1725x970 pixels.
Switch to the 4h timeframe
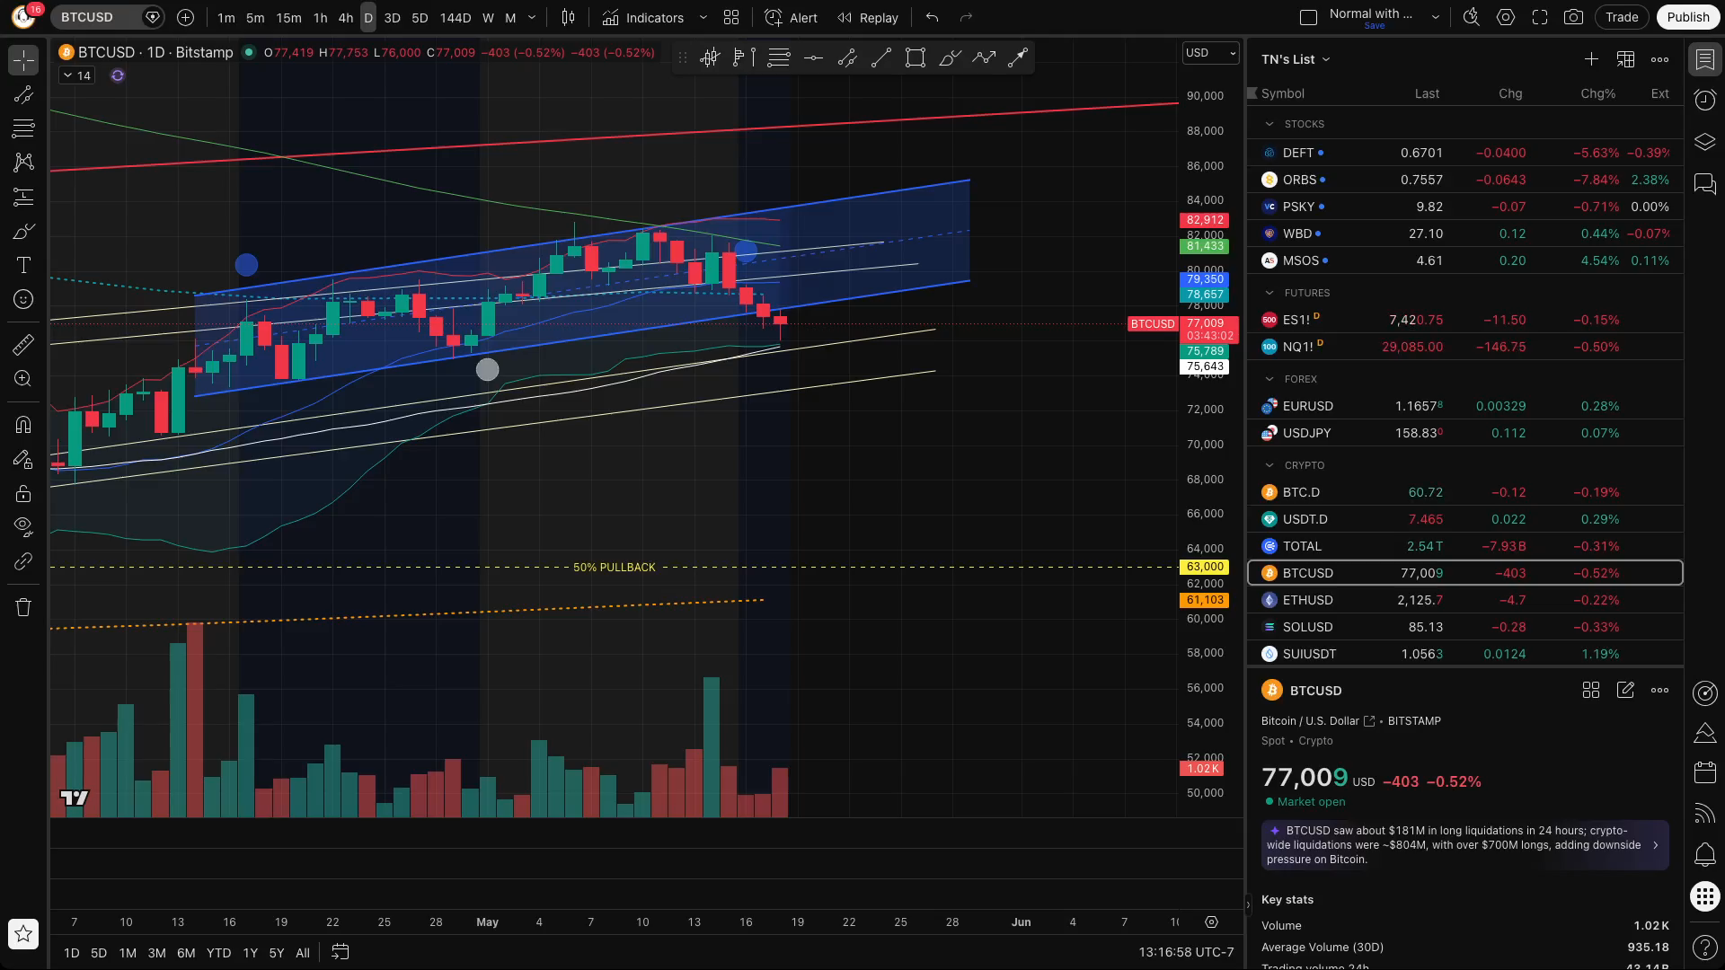(x=346, y=17)
